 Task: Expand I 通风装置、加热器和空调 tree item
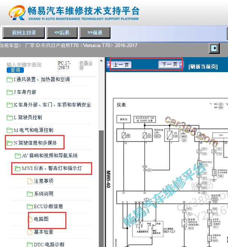pos(41,79)
